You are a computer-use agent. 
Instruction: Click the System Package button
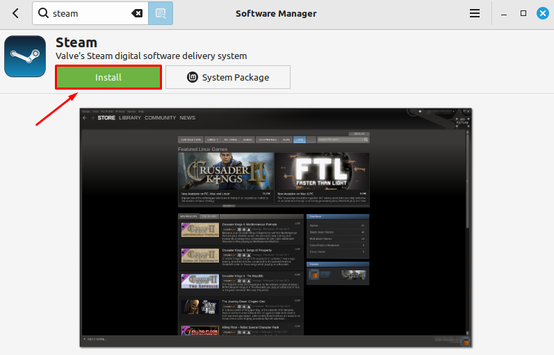click(228, 77)
